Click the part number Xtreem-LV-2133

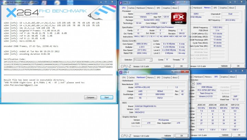[x=207, y=96]
